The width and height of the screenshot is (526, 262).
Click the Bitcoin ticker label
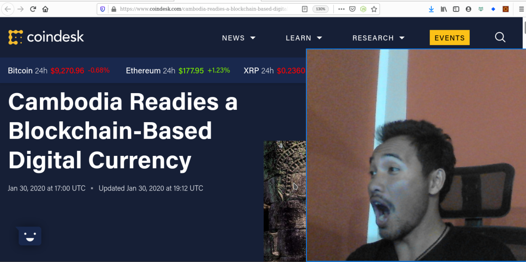coord(20,71)
